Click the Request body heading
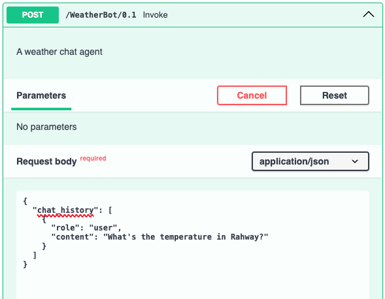Screen dimensions: 385x299 (46, 161)
